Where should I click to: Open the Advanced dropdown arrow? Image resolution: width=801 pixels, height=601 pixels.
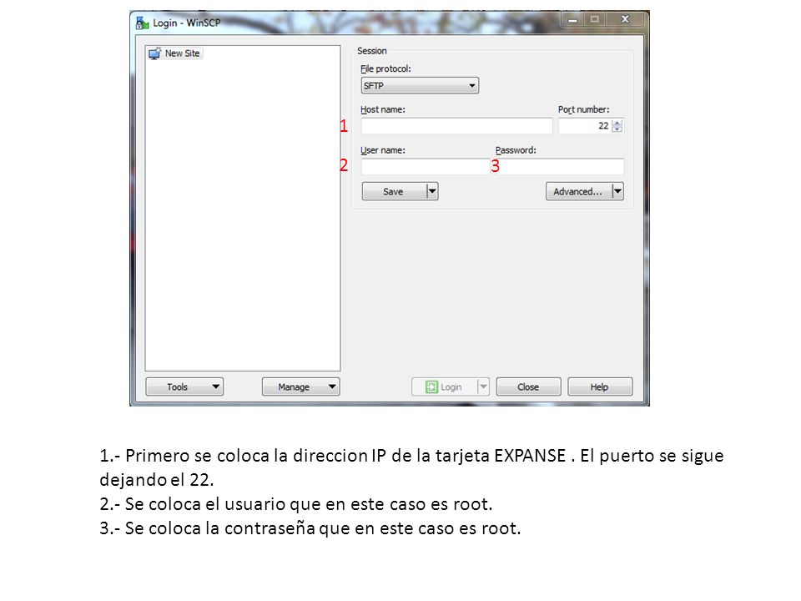(617, 192)
